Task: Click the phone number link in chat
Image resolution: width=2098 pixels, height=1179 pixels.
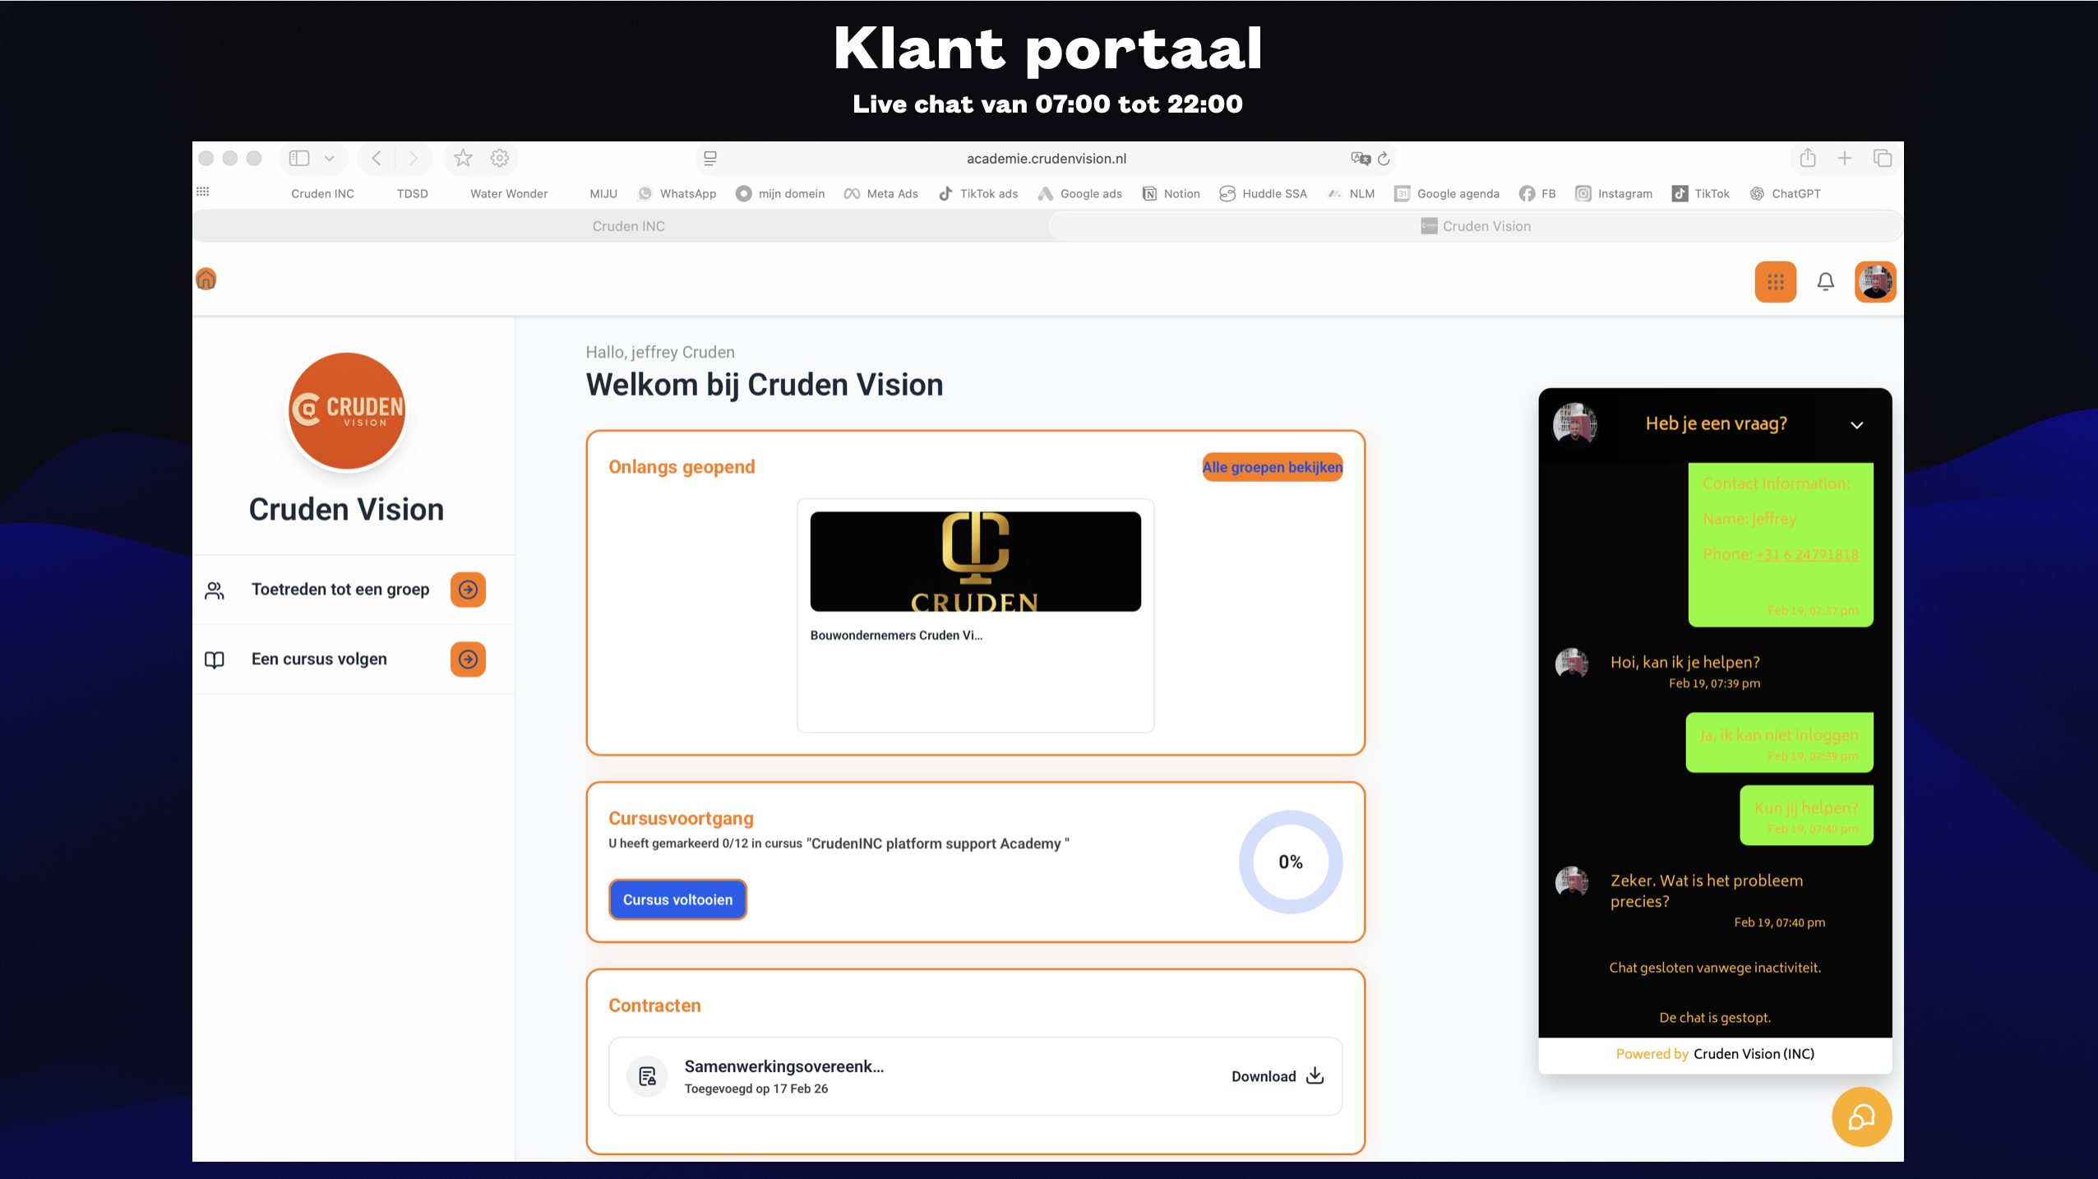Action: pos(1807,554)
